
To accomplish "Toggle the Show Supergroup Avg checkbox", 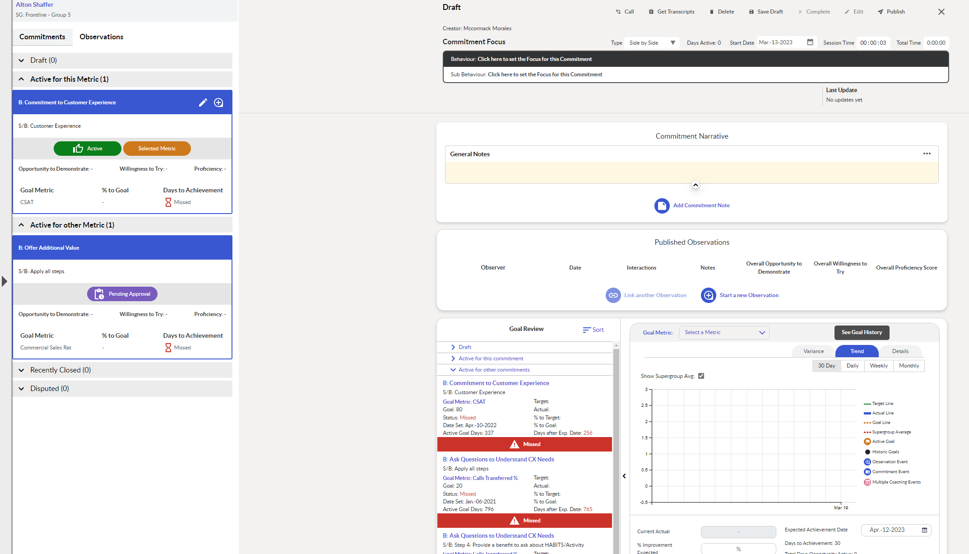I will pos(701,376).
